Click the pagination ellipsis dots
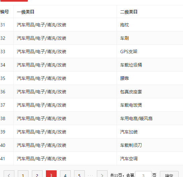The height and width of the screenshot is (177, 183). tap(90, 175)
